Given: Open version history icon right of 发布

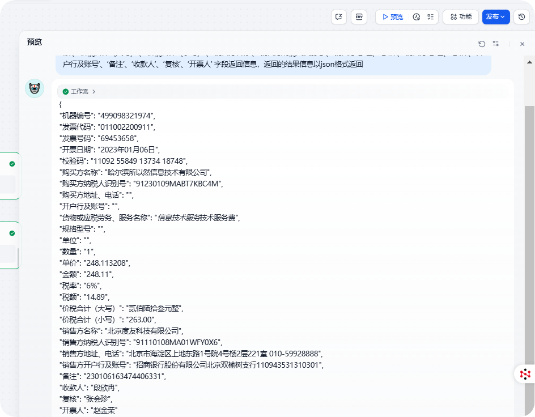Looking at the screenshot, I should pyautogui.click(x=521, y=16).
